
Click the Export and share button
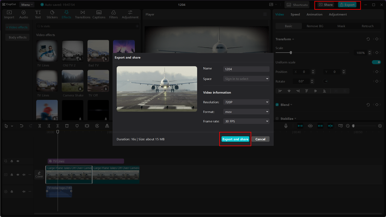235,139
